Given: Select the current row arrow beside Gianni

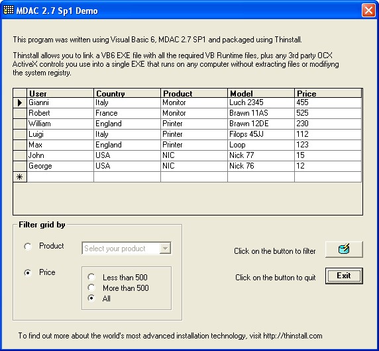Looking at the screenshot, I should 20,103.
